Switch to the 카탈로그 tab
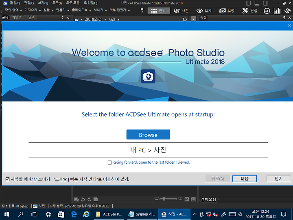The height and width of the screenshot is (220, 293). click(x=18, y=18)
